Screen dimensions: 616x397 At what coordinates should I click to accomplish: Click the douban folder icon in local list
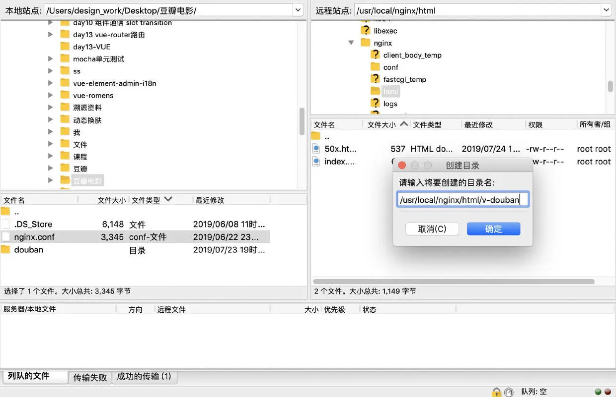click(5, 249)
